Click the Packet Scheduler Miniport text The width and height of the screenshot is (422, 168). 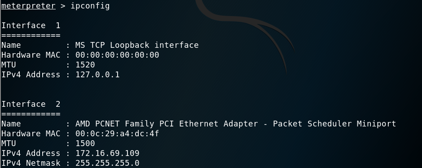[334, 123]
